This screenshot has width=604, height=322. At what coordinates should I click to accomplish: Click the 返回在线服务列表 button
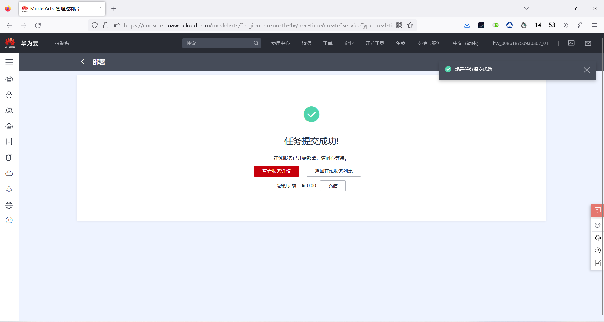[333, 171]
